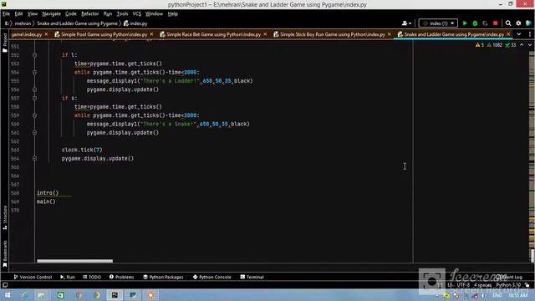Screen dimensions: 535x301
Task: Collapse the first while loop fold marker at line 554
Action: (34, 73)
